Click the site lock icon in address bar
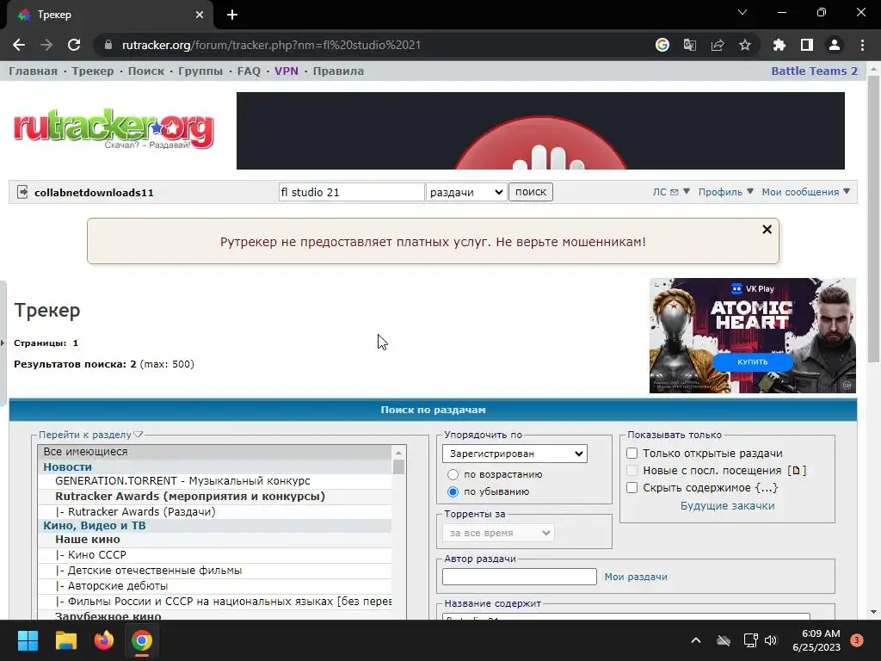 (108, 45)
